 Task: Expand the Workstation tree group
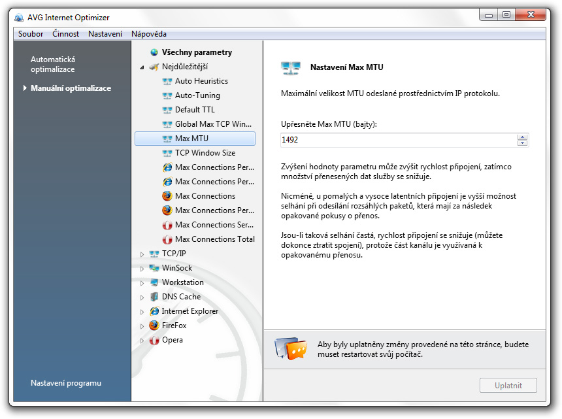[x=142, y=283]
